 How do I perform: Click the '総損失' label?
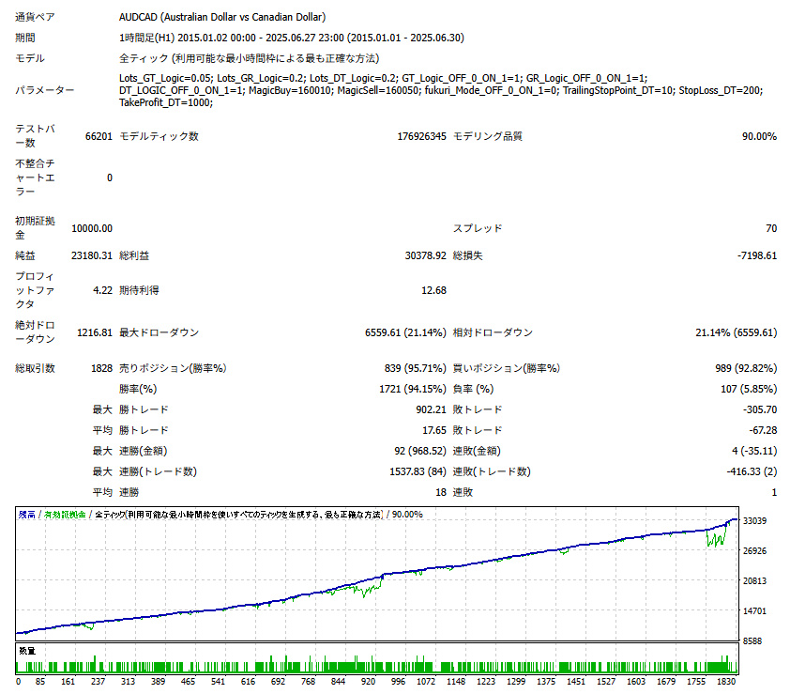[x=467, y=255]
